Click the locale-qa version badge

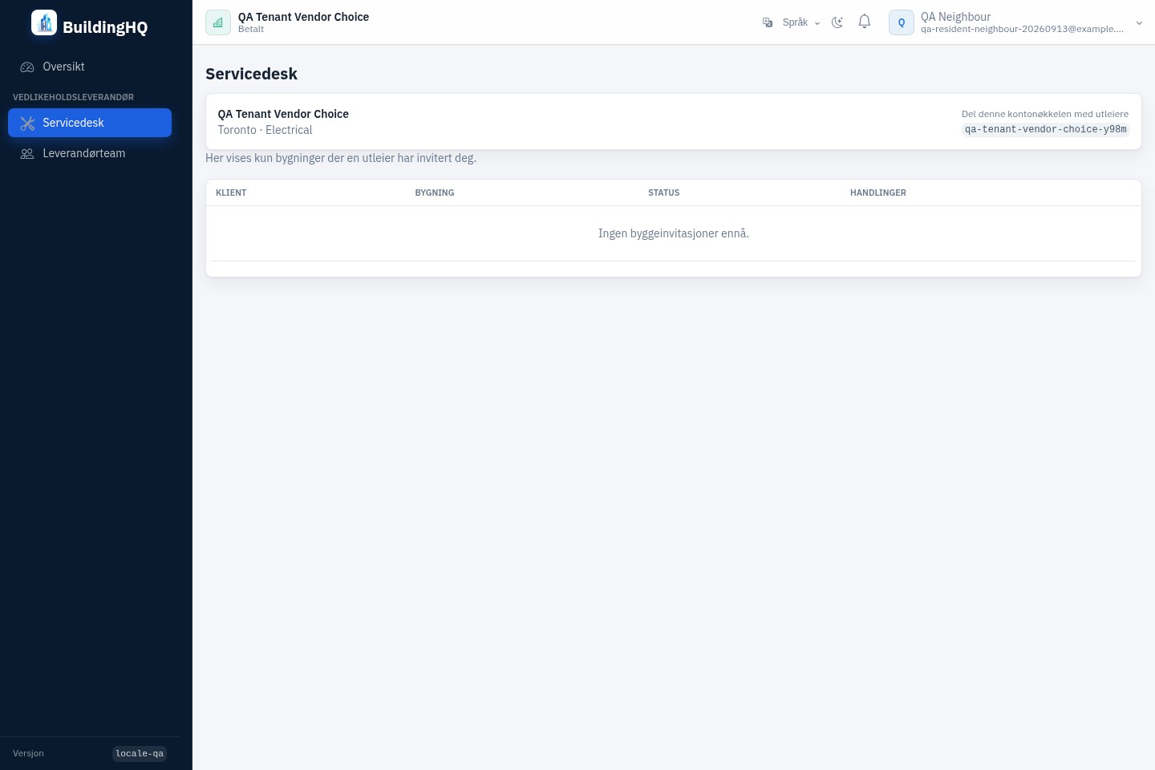(x=140, y=753)
